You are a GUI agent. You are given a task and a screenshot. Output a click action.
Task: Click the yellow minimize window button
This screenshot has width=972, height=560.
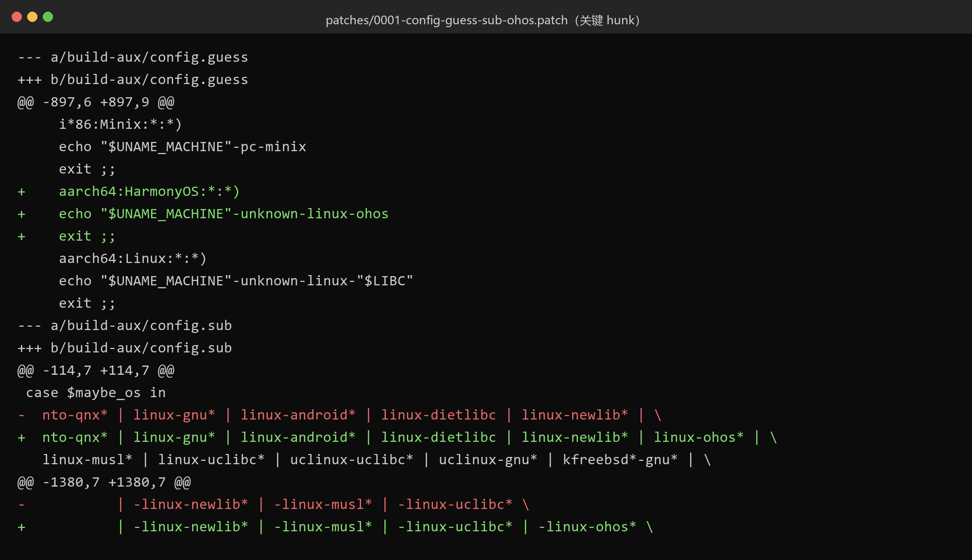tap(32, 17)
